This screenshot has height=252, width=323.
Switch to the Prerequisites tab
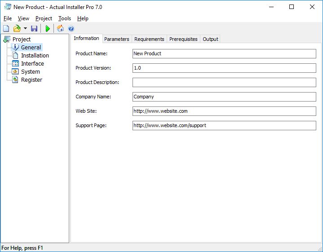183,39
